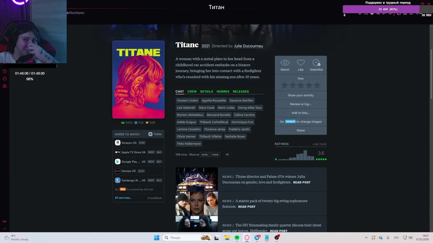Click the taskbar search box Пошук

coord(187,238)
